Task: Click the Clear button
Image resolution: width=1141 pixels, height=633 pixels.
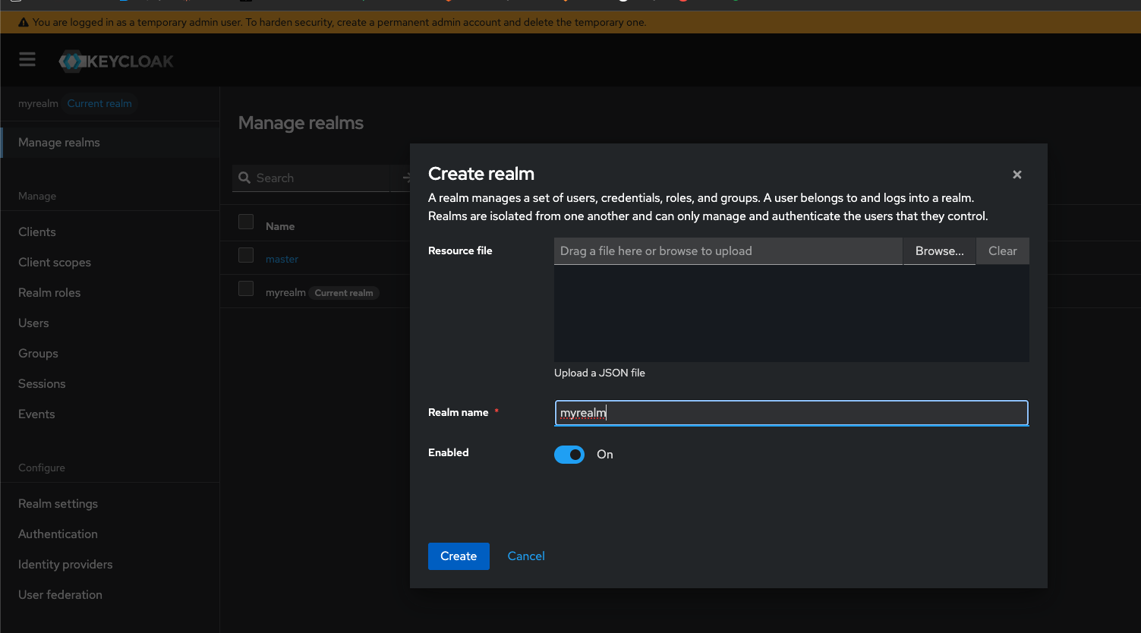Action: point(1002,251)
